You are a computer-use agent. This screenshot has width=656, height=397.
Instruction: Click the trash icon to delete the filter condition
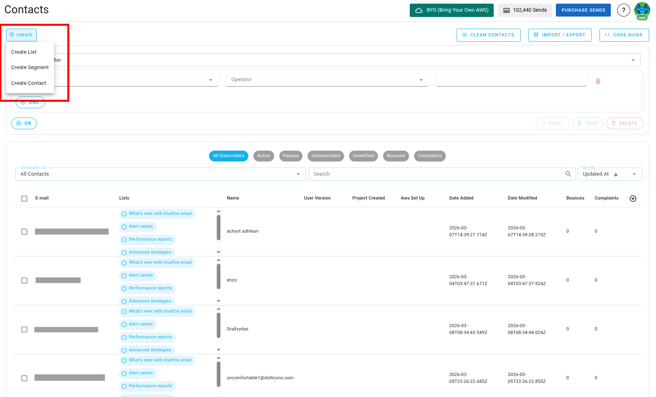598,81
